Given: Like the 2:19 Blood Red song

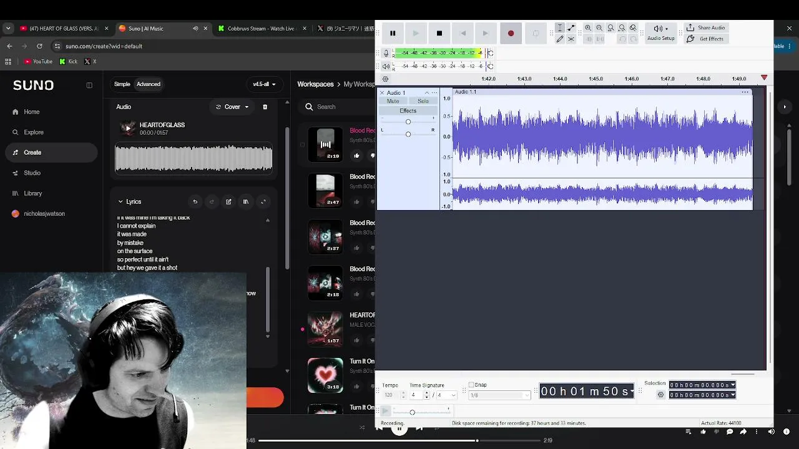Looking at the screenshot, I should point(356,156).
